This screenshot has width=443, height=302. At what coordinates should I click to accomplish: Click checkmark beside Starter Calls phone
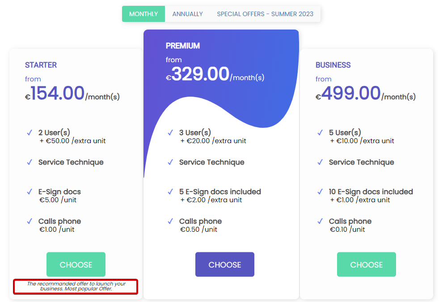tap(30, 221)
